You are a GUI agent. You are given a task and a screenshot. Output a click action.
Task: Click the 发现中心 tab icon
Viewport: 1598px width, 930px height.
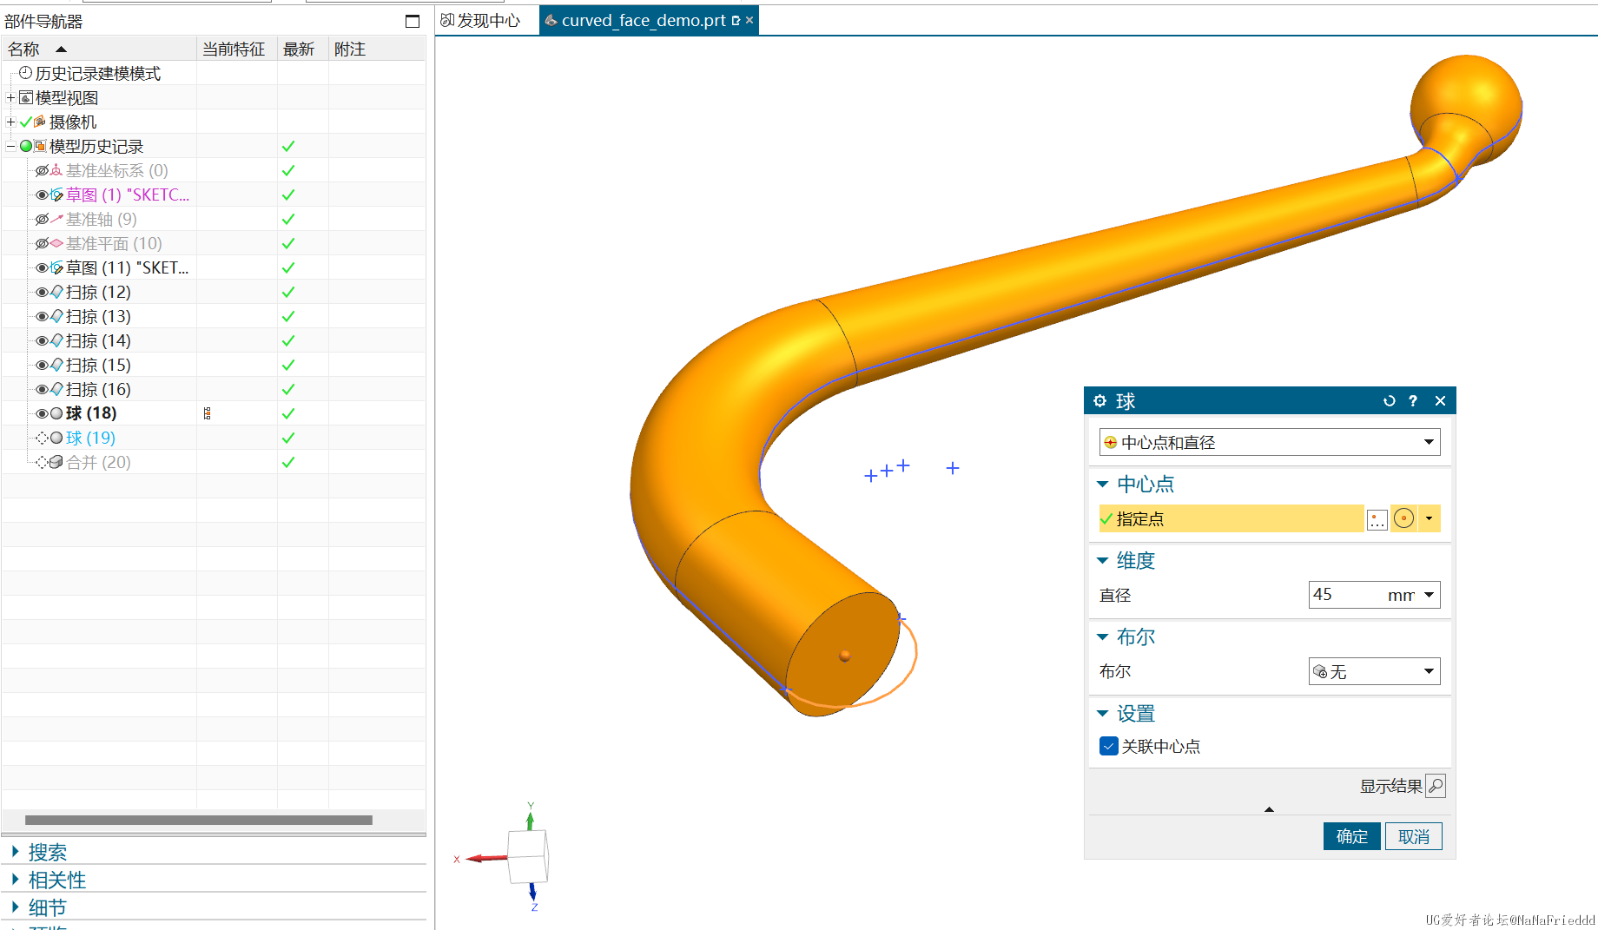447,20
